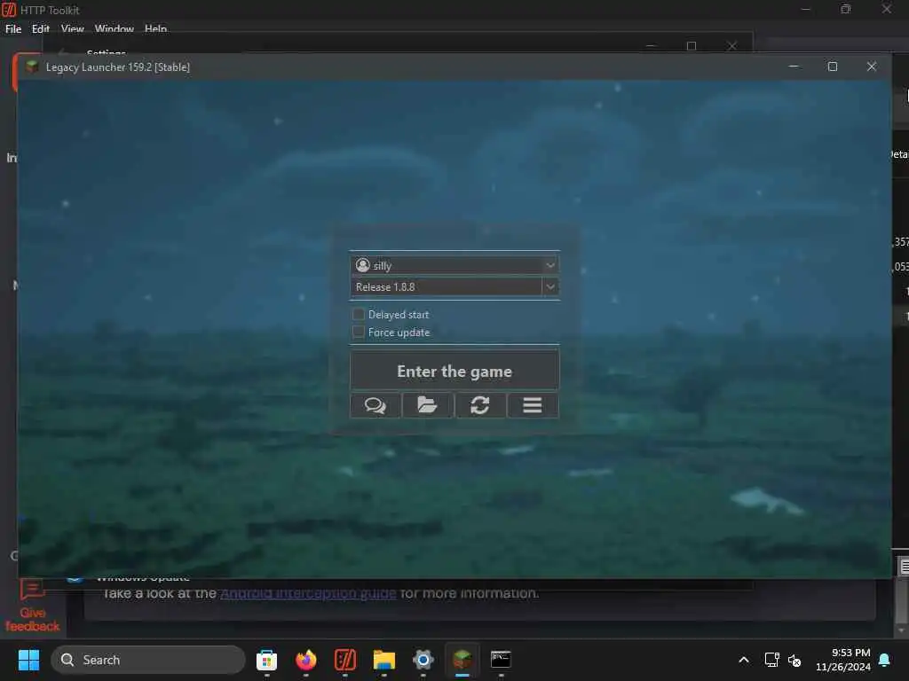Open the File menu in HTTP Toolkit
Screen dimensions: 909x681
(x=13, y=28)
